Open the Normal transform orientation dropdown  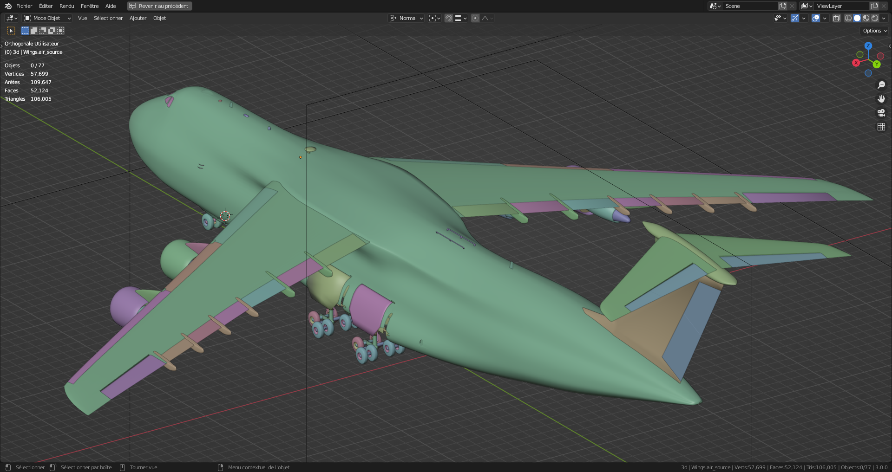pos(407,18)
